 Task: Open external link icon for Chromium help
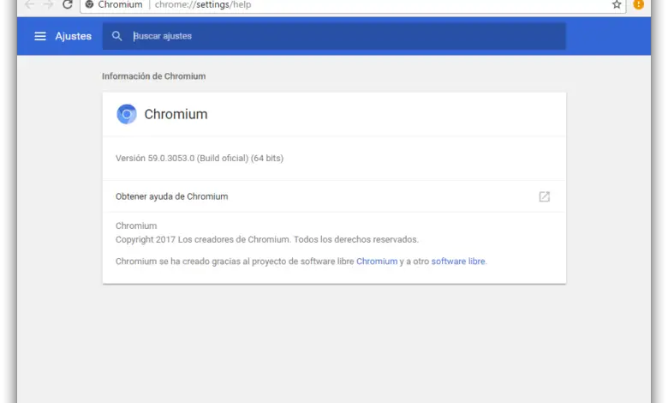coord(544,196)
